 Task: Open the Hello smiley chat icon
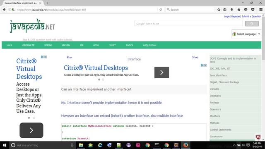[x=246, y=10]
